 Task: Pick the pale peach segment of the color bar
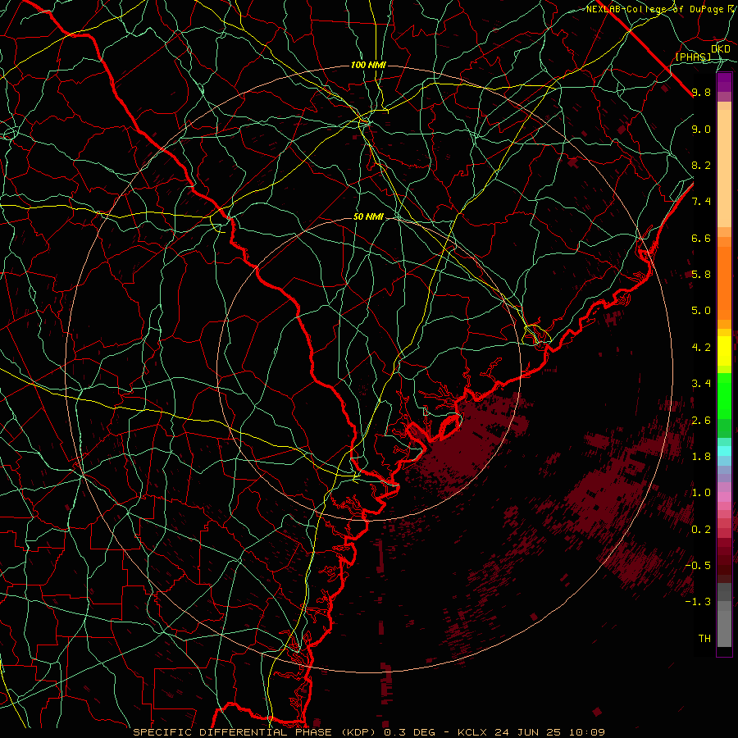pos(724,168)
